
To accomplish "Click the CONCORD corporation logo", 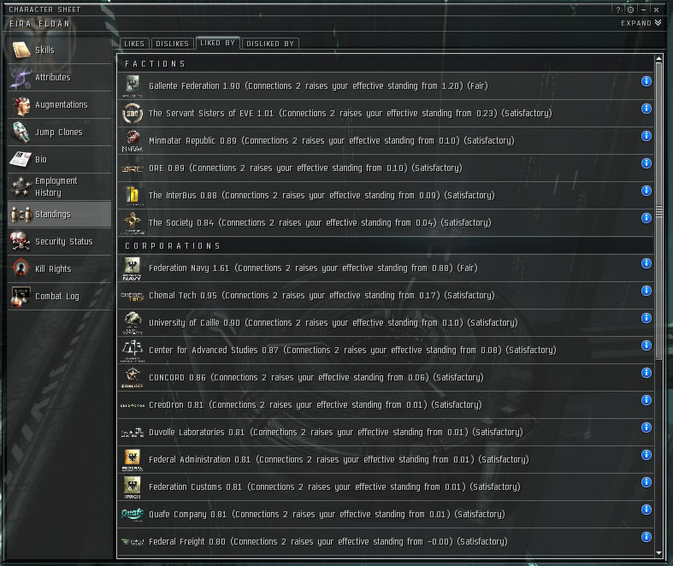I will tap(133, 378).
